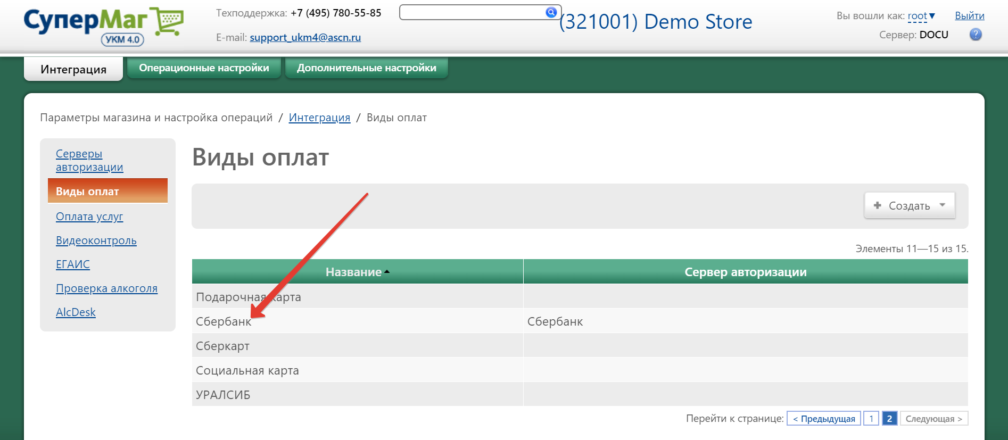Viewport: 1008px width, 440px height.
Task: Click the (321001) Demo Store title
Action: click(x=656, y=22)
